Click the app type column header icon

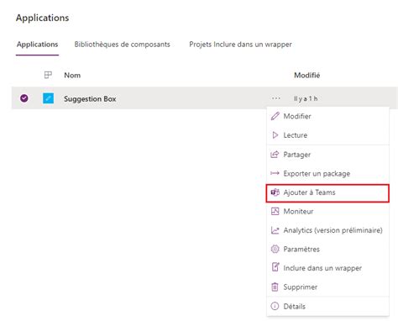(48, 75)
